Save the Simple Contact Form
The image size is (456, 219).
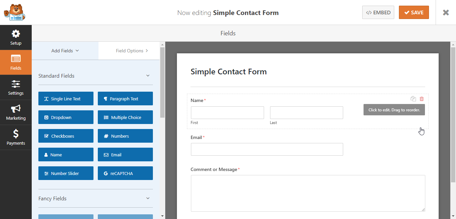(x=414, y=12)
